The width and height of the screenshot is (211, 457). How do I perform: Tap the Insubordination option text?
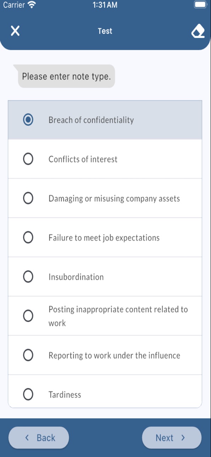pyautogui.click(x=76, y=277)
